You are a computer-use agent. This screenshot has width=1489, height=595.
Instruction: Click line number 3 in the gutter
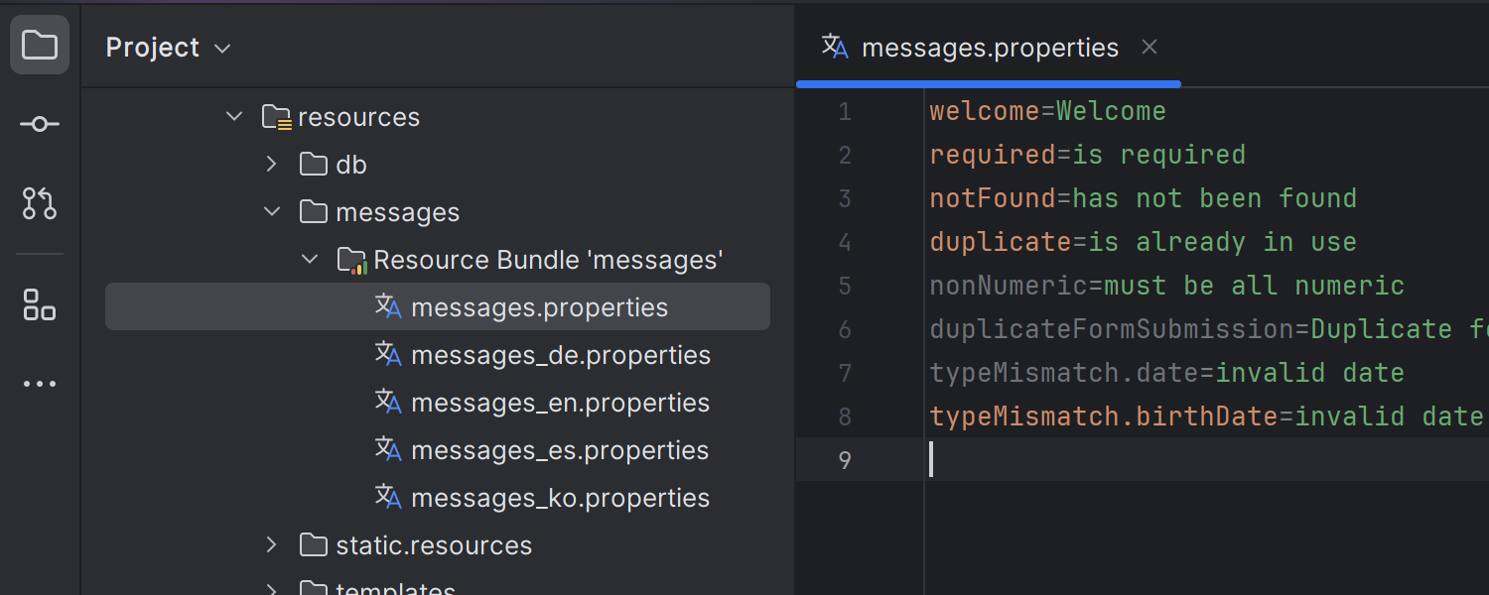(845, 198)
